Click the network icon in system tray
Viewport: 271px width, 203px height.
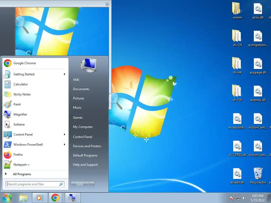pos(238,198)
